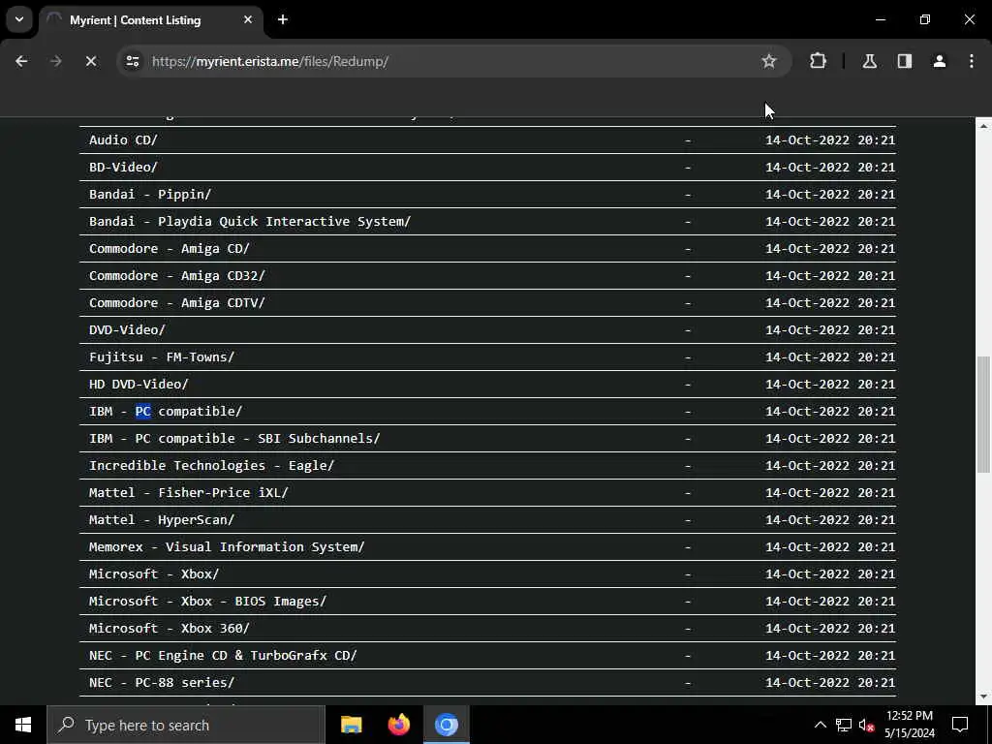This screenshot has height=744, width=992.
Task: Open Microsoft - Xbox 360/ folder
Action: point(170,629)
